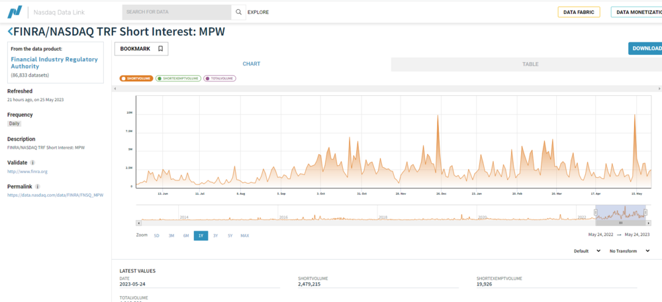Viewport: 662px width, 302px height.
Task: Open the FNSQ_MPW permalink
Action: click(56, 195)
